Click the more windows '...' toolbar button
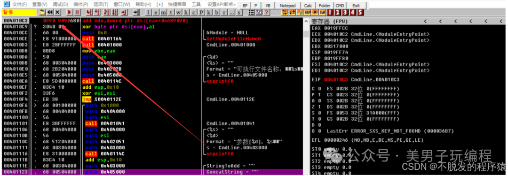Image resolution: width=508 pixels, height=176 pixels. (231, 12)
